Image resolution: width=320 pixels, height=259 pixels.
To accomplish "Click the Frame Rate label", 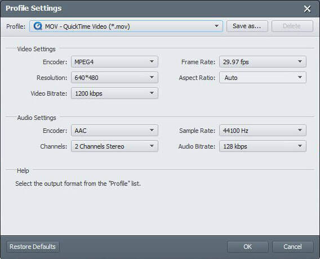I will coord(198,62).
